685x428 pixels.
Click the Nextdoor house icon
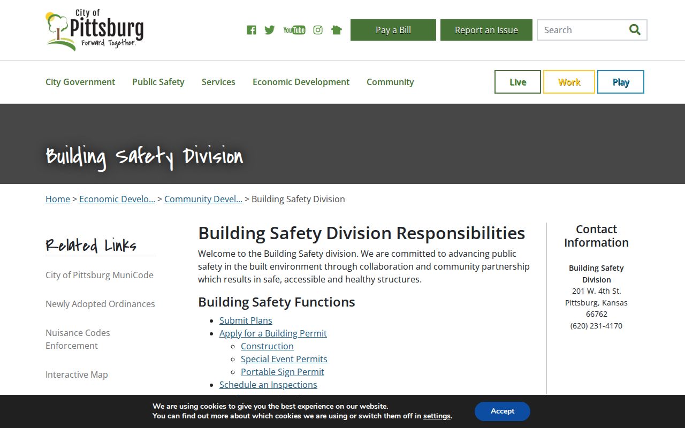tap(337, 30)
